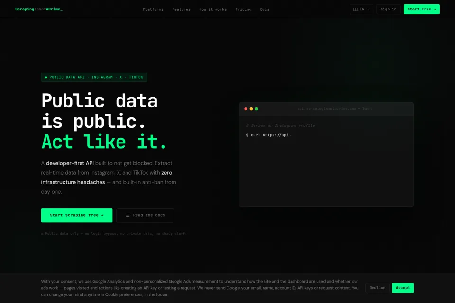The height and width of the screenshot is (303, 455).
Task: Go to Platforms nav section
Action: point(153,9)
